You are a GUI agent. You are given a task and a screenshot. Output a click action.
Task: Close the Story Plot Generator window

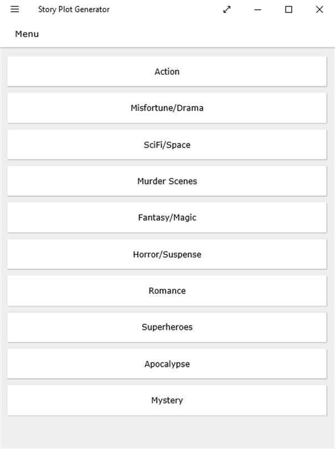pyautogui.click(x=319, y=9)
